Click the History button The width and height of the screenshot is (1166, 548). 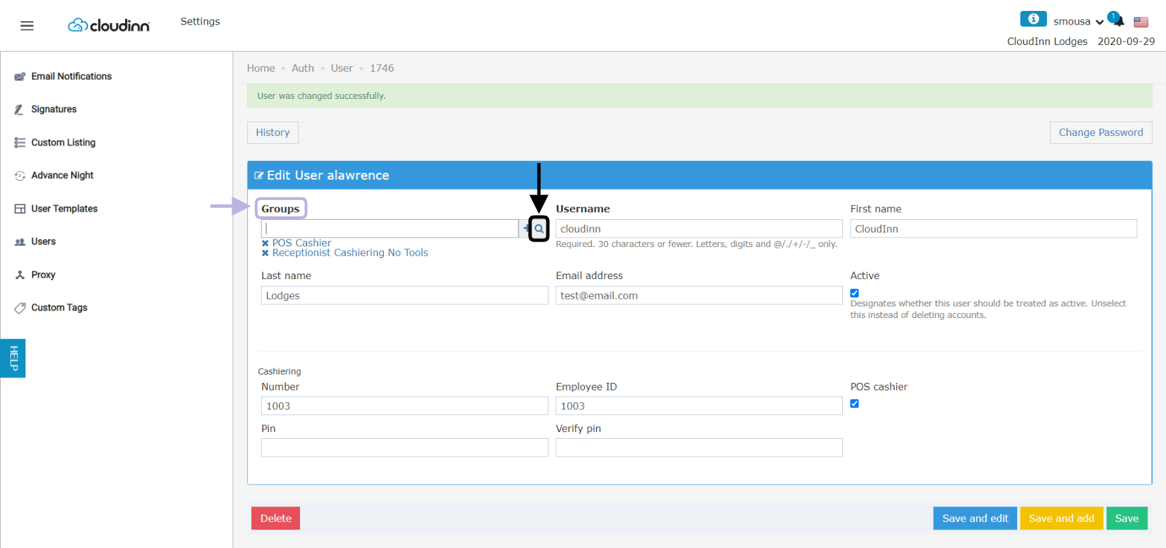click(x=273, y=132)
